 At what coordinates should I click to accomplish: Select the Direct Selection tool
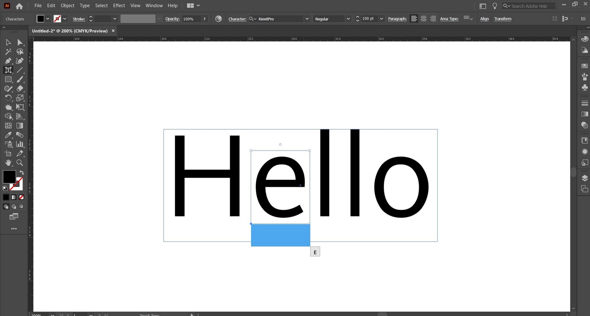(20, 42)
